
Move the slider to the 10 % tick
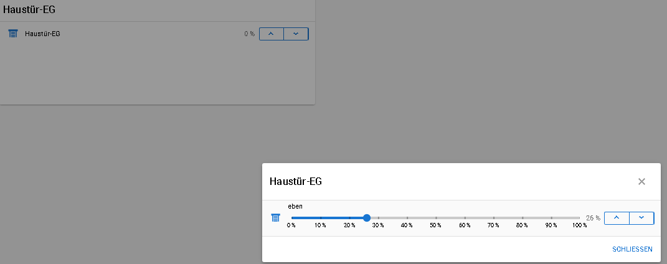[x=320, y=218]
